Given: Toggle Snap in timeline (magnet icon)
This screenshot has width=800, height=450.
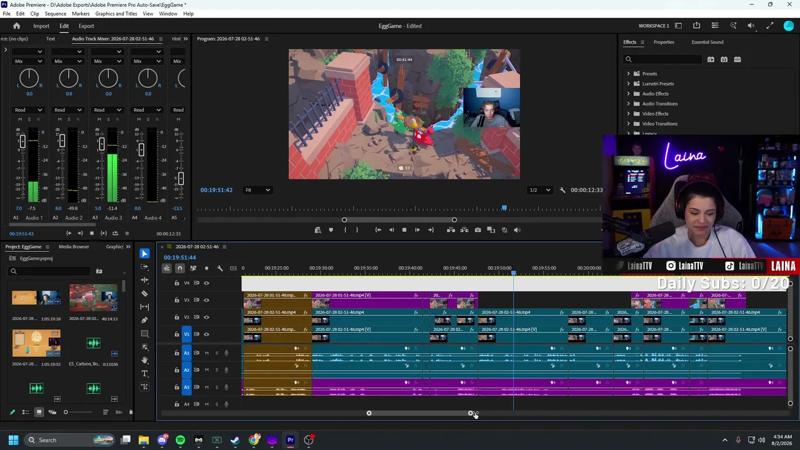Looking at the screenshot, I should 179,268.
